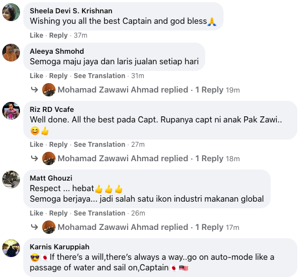The width and height of the screenshot is (304, 277).
Task: Expand reply arrow under Matt Ghouzi's comment
Action: [34, 227]
